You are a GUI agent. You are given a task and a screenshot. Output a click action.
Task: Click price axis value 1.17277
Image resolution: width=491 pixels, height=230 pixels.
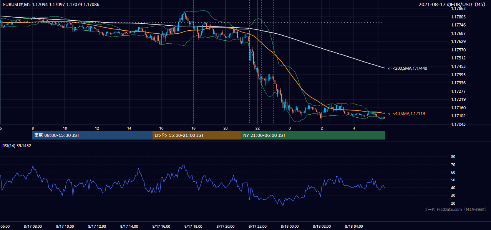click(458, 91)
